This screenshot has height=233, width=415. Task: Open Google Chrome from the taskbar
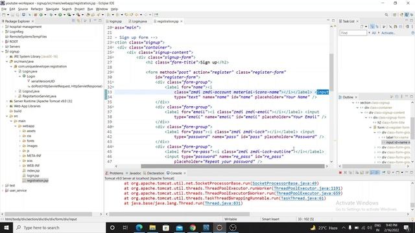tap(193, 227)
